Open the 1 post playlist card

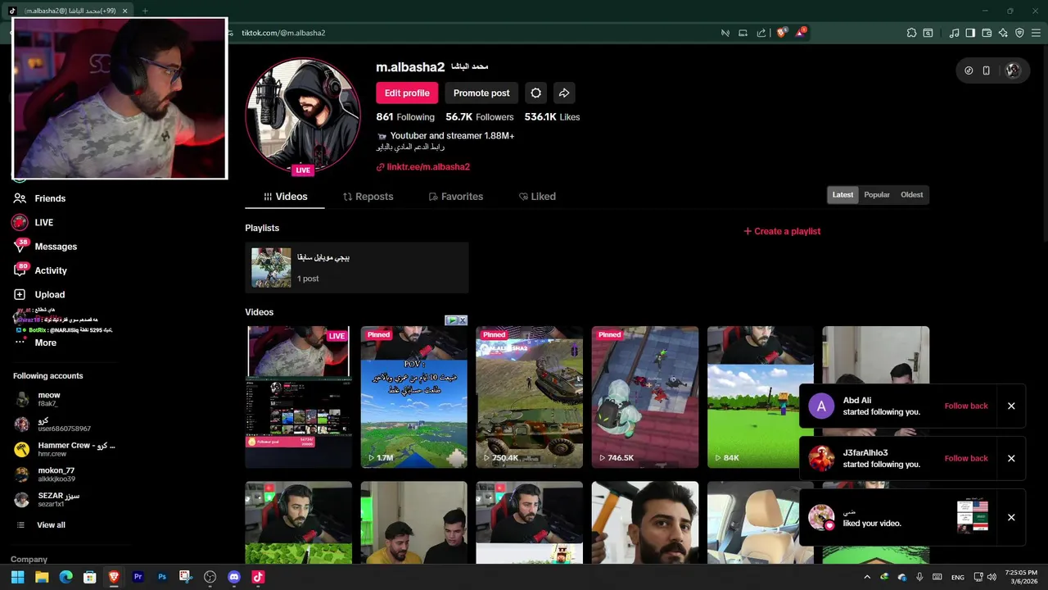click(357, 267)
